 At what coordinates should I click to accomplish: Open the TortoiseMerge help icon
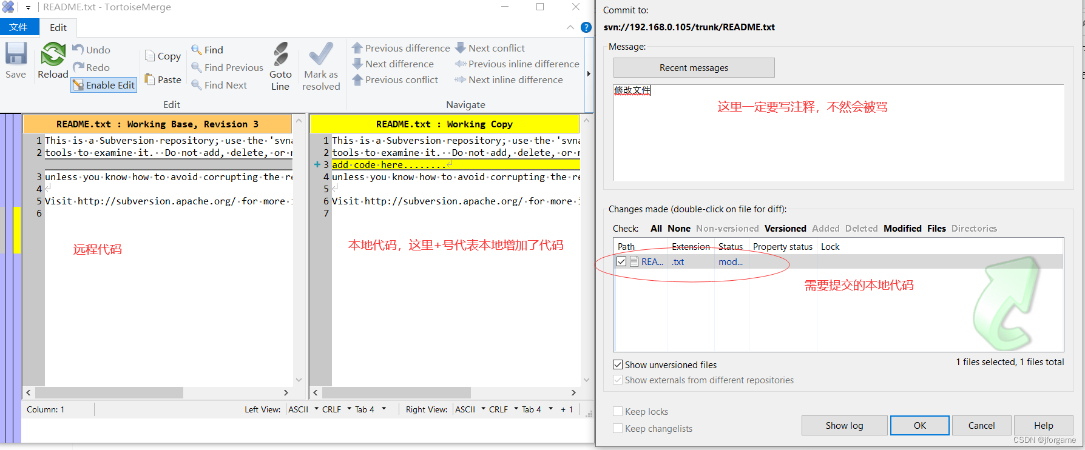click(x=586, y=27)
